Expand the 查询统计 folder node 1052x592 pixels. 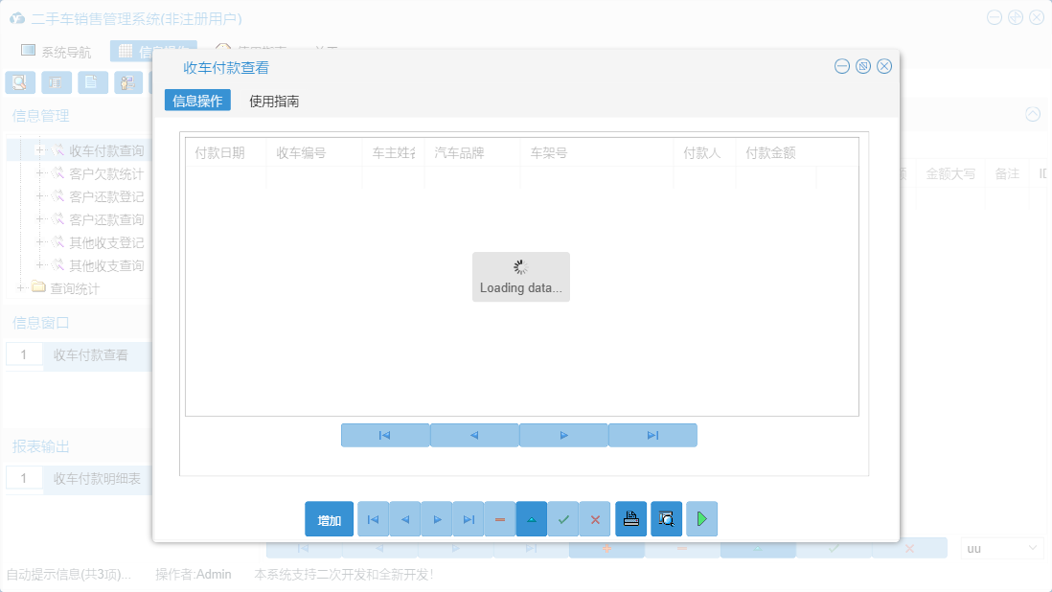(x=19, y=287)
